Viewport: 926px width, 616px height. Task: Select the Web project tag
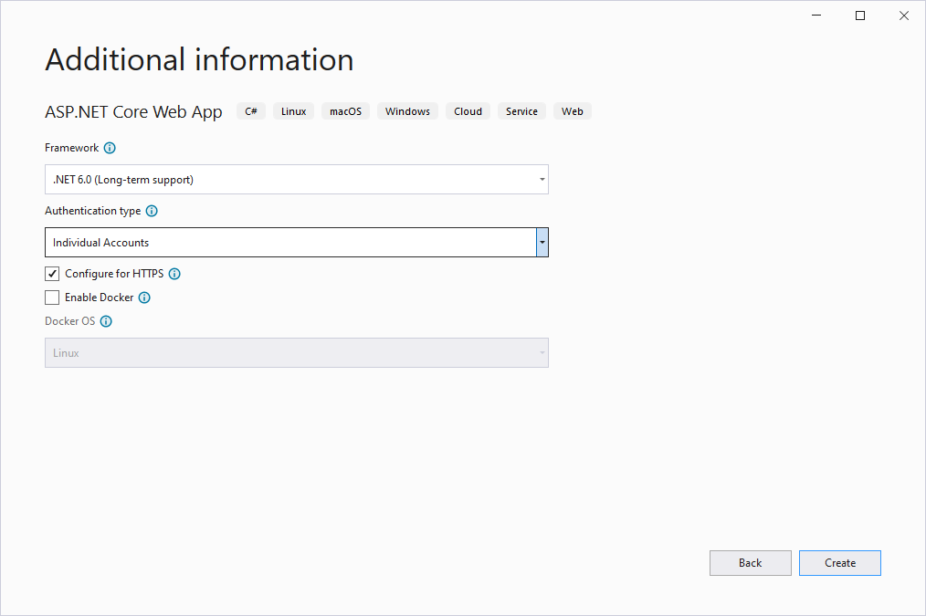click(x=572, y=110)
